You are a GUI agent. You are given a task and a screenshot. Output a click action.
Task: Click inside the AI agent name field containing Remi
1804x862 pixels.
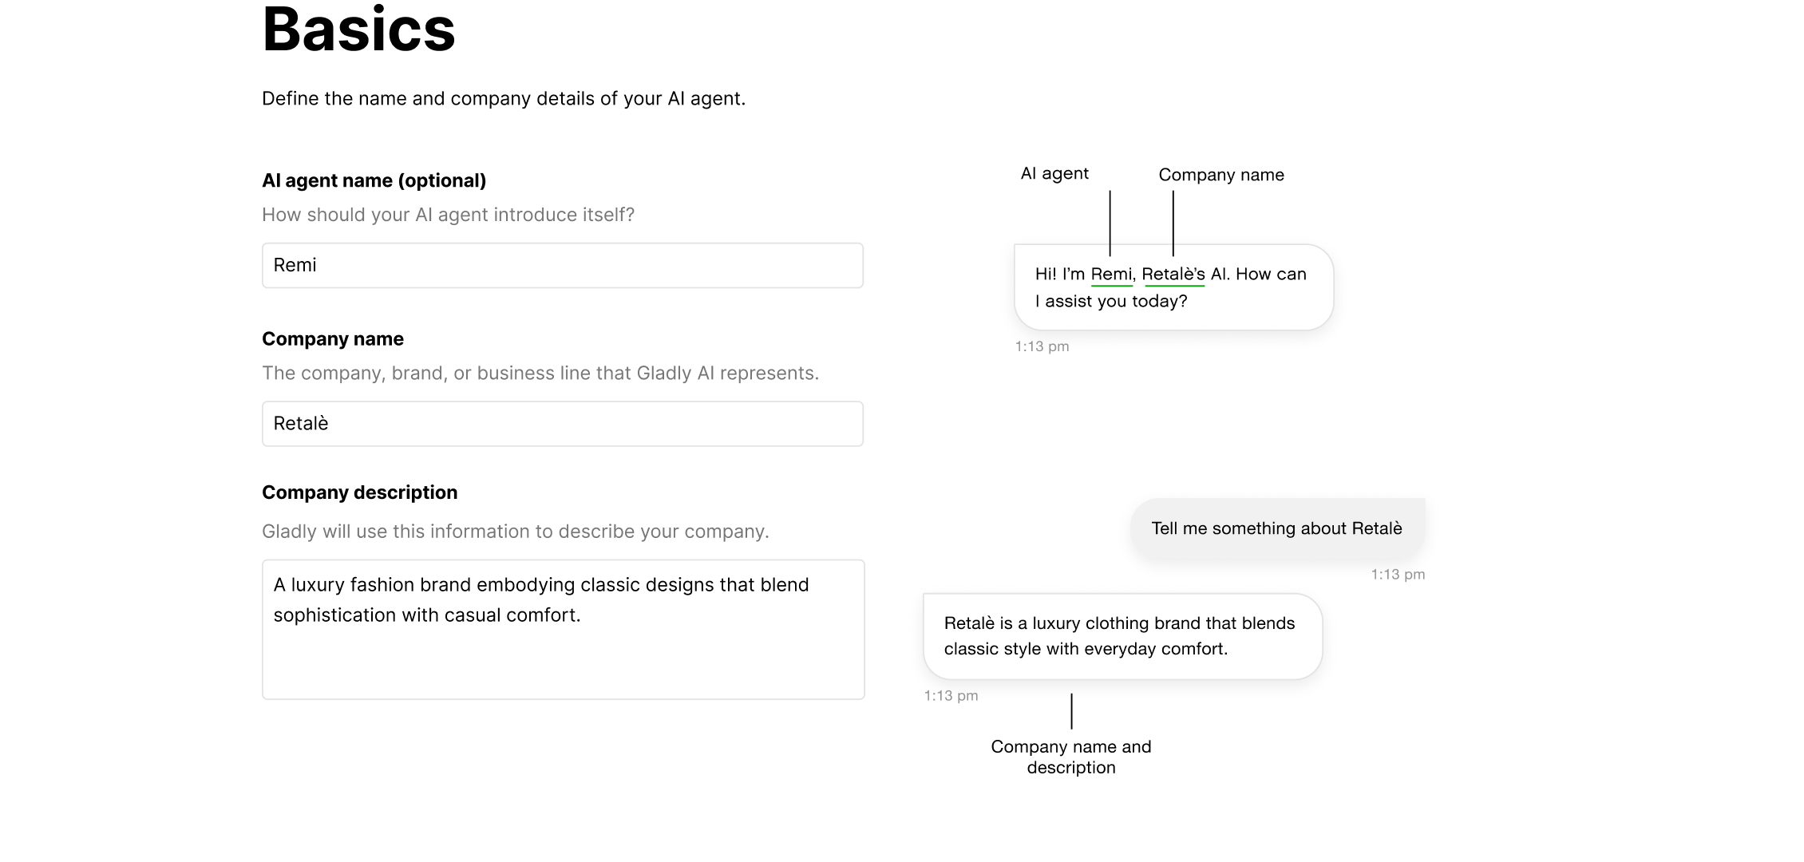click(561, 264)
